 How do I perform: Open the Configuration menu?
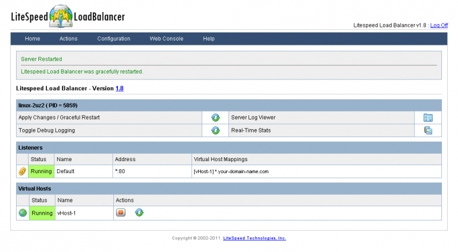click(x=113, y=38)
